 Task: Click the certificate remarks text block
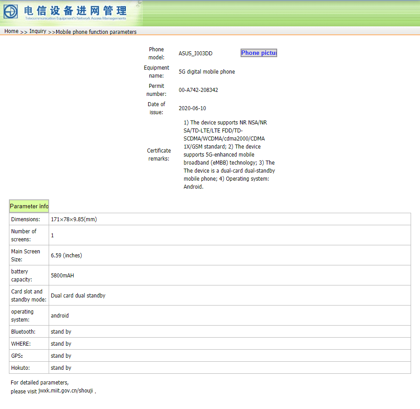(229, 154)
